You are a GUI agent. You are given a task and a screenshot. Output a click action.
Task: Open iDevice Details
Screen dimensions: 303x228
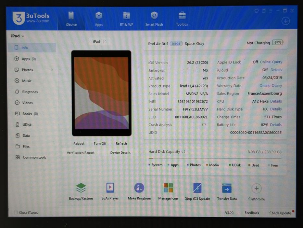coord(120,153)
